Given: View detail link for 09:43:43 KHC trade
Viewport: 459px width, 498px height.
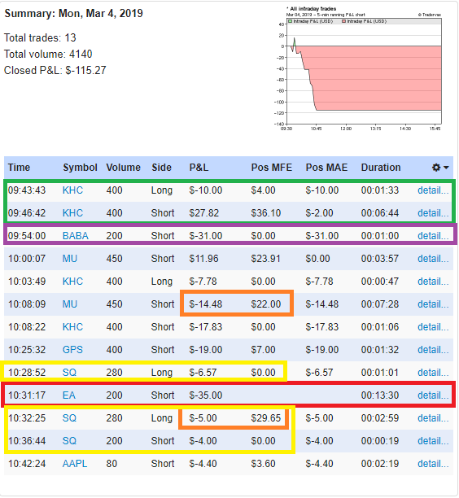Looking at the screenshot, I should 433,190.
